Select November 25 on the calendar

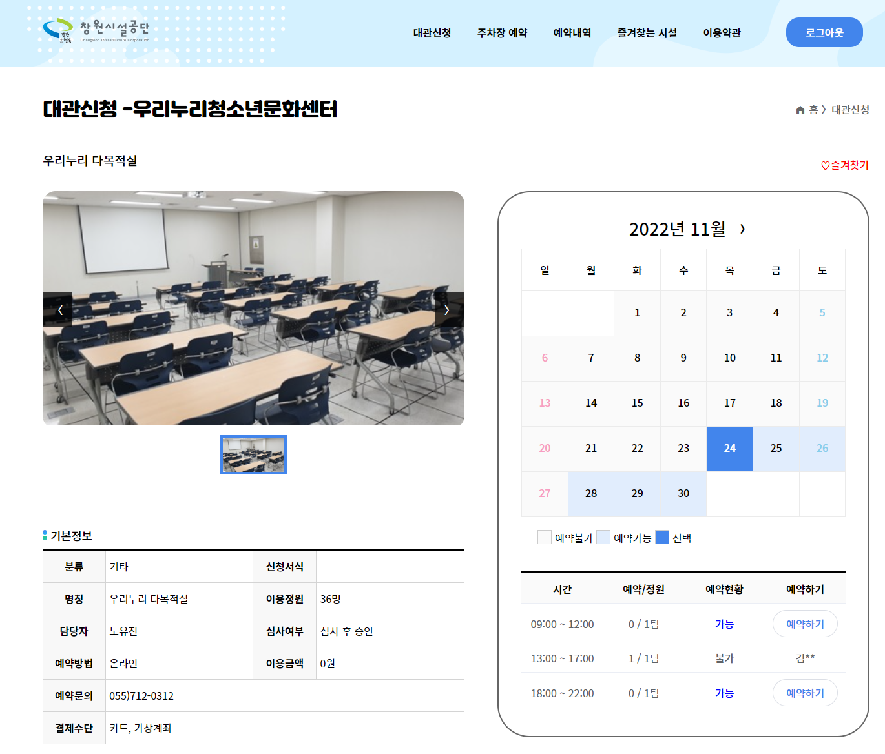pyautogui.click(x=776, y=449)
